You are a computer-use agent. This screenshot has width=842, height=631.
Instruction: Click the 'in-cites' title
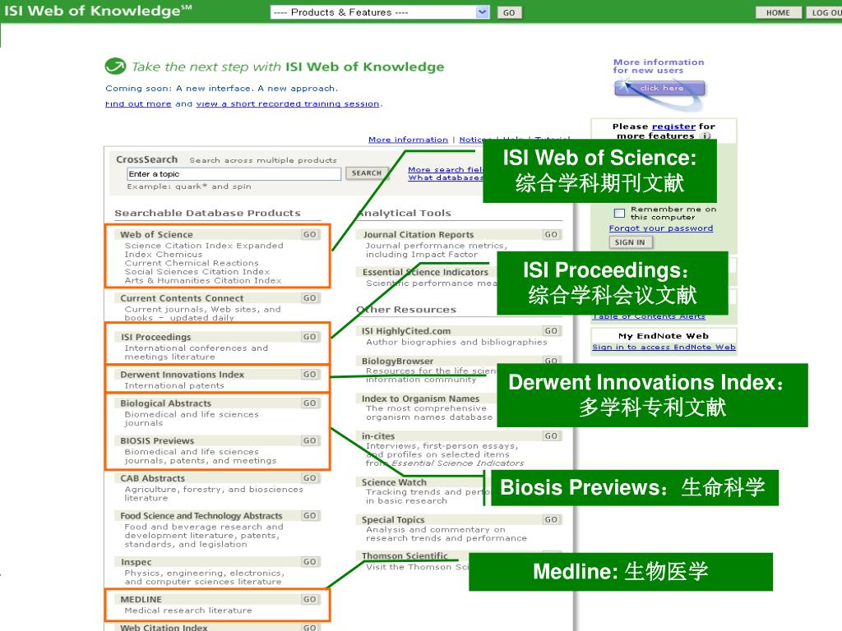coord(378,436)
